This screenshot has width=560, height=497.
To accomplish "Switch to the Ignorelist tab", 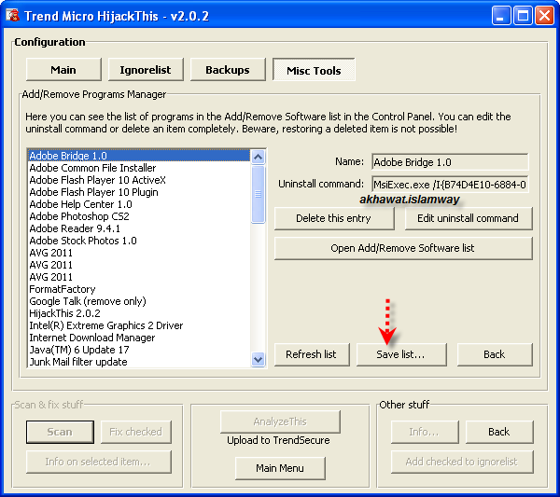I will coord(146,70).
